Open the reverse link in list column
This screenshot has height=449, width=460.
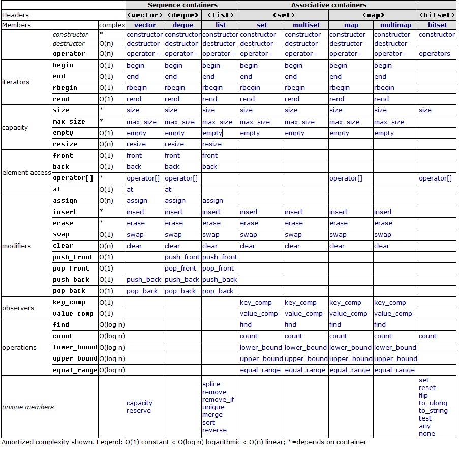click(214, 430)
